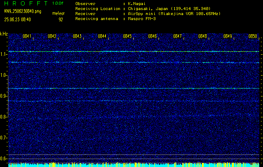Screen dimensions: 263x167
Task: Click the Receiver field label
Action: pos(85,14)
